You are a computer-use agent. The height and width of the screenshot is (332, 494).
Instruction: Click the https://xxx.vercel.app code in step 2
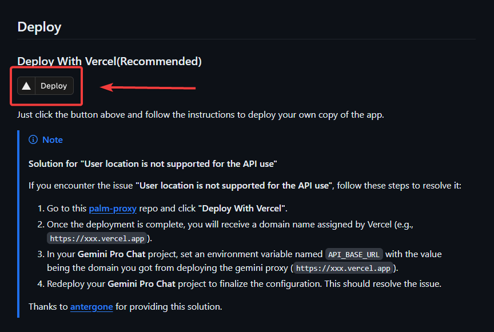(97, 238)
